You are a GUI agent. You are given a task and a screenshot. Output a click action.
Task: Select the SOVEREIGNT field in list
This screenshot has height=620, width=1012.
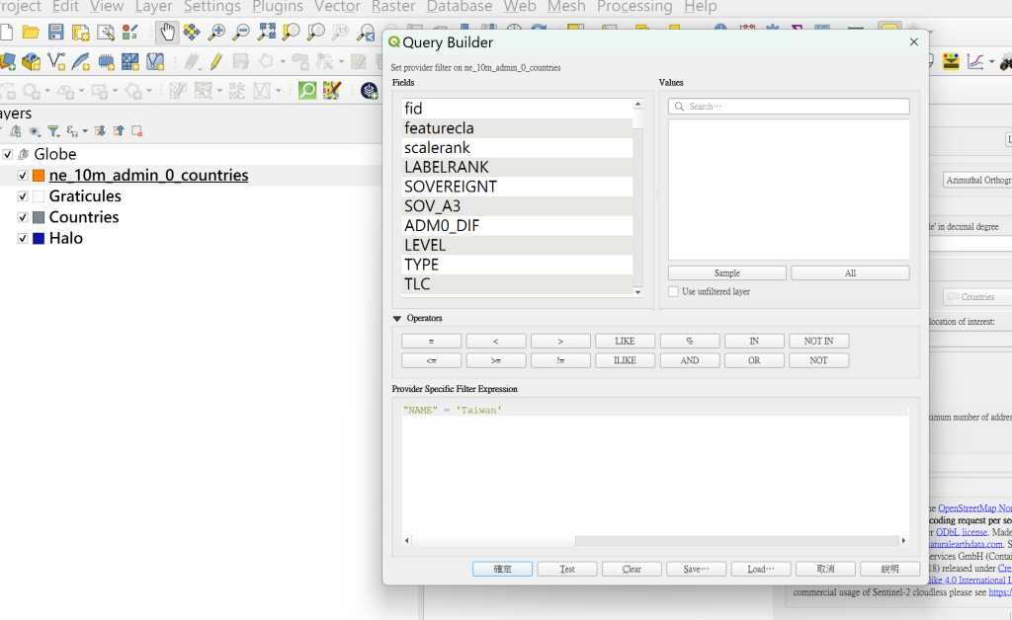(517, 187)
